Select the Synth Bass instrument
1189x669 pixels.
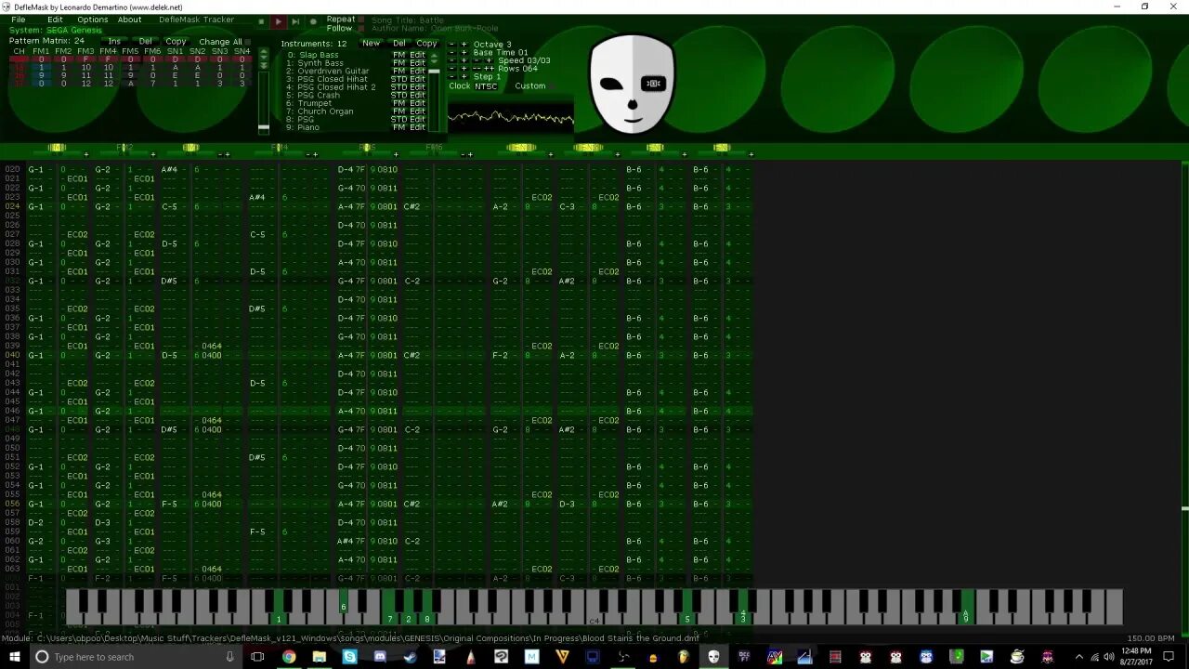(x=320, y=63)
